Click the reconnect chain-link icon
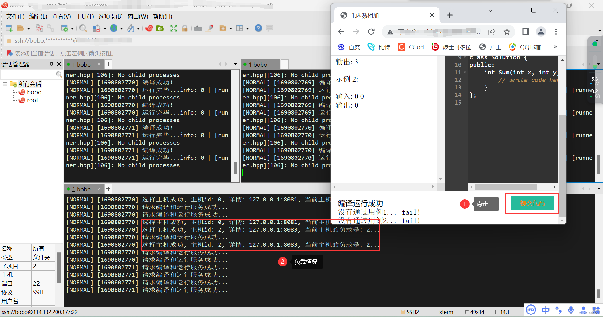 click(x=51, y=28)
